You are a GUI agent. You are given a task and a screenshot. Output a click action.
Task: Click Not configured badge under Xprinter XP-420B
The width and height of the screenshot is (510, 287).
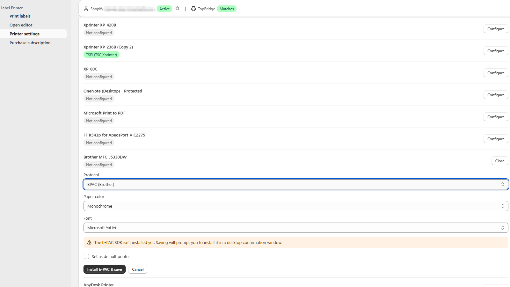99,33
